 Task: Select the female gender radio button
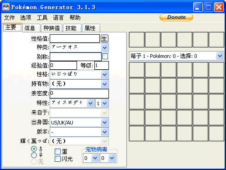[x=34, y=155]
